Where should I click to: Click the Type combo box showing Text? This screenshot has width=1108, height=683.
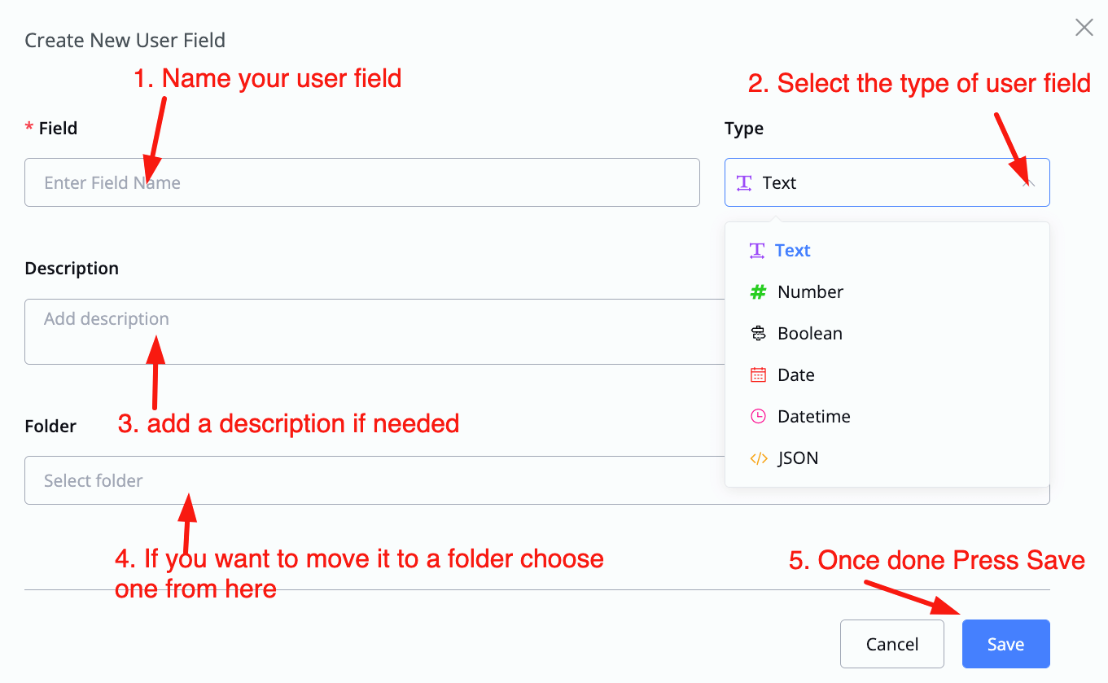pyautogui.click(x=887, y=182)
